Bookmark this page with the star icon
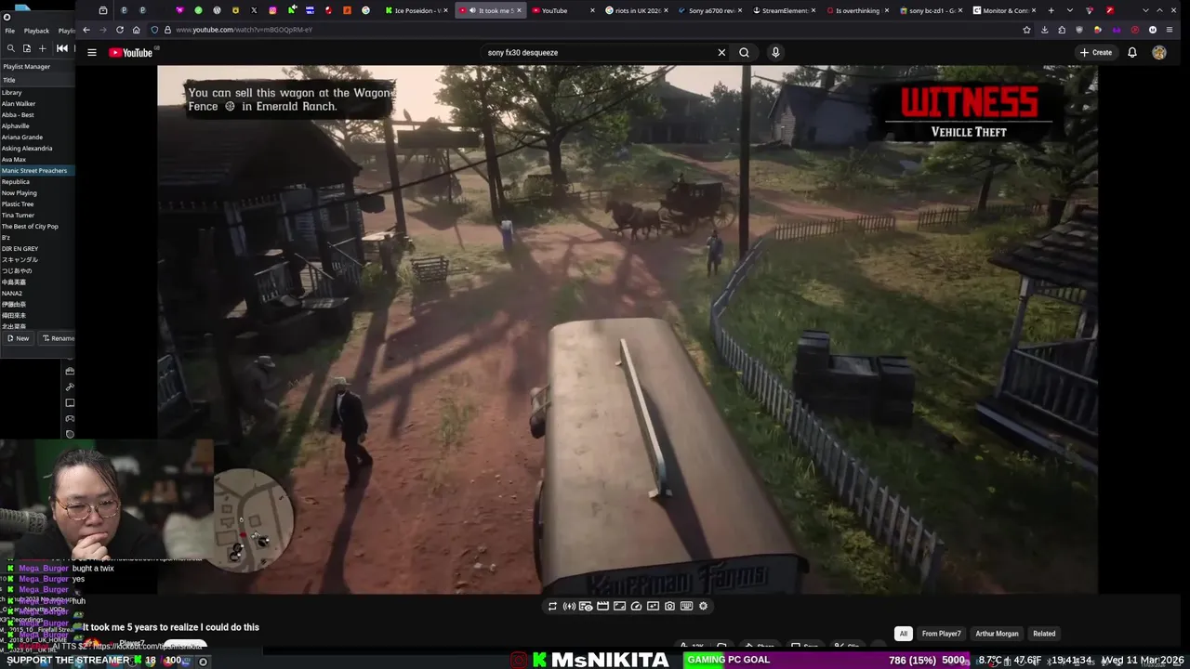1190x669 pixels. (x=1026, y=30)
